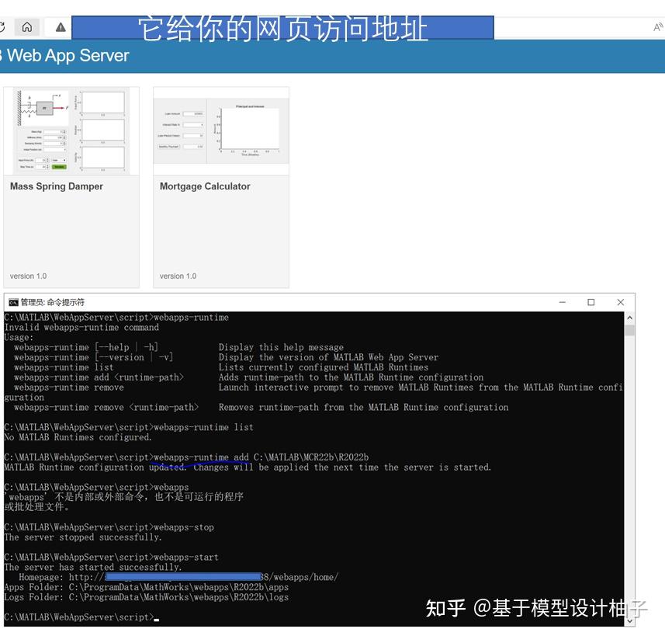The image size is (665, 636).
Task: Click the Mass Spring Damper title
Action: (x=57, y=186)
